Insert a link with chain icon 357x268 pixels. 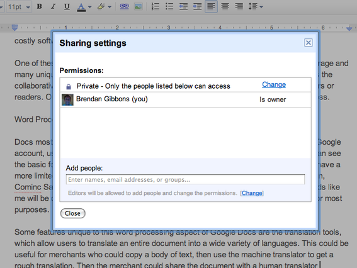124,6
